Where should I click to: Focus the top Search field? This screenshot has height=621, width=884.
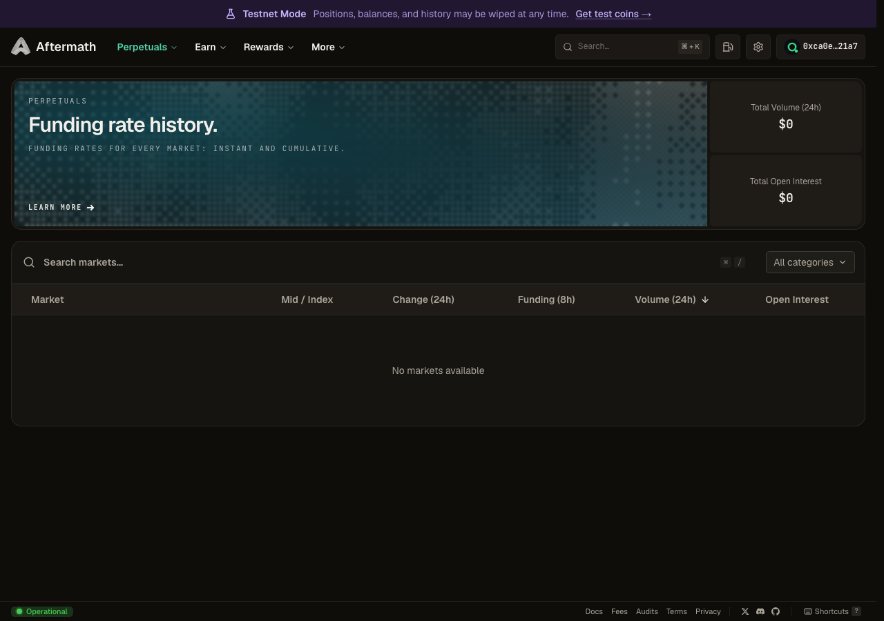click(633, 47)
